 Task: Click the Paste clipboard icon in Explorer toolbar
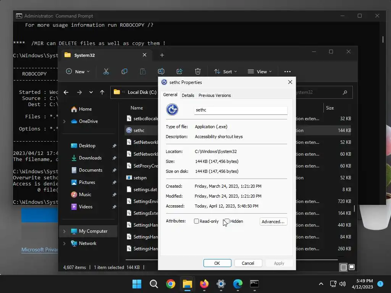tap(143, 71)
